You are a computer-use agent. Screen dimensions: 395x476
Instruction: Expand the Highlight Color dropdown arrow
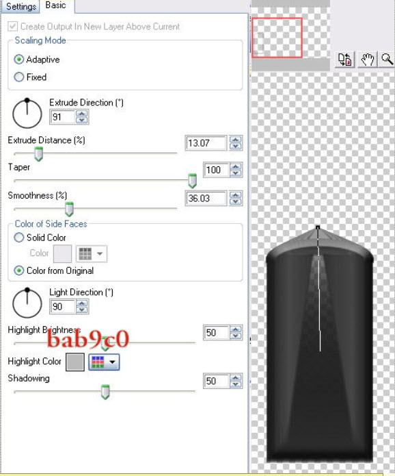(112, 362)
